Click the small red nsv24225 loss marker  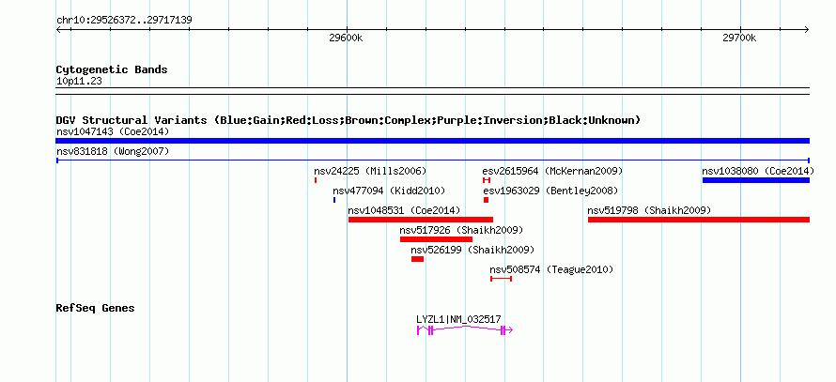click(x=316, y=180)
